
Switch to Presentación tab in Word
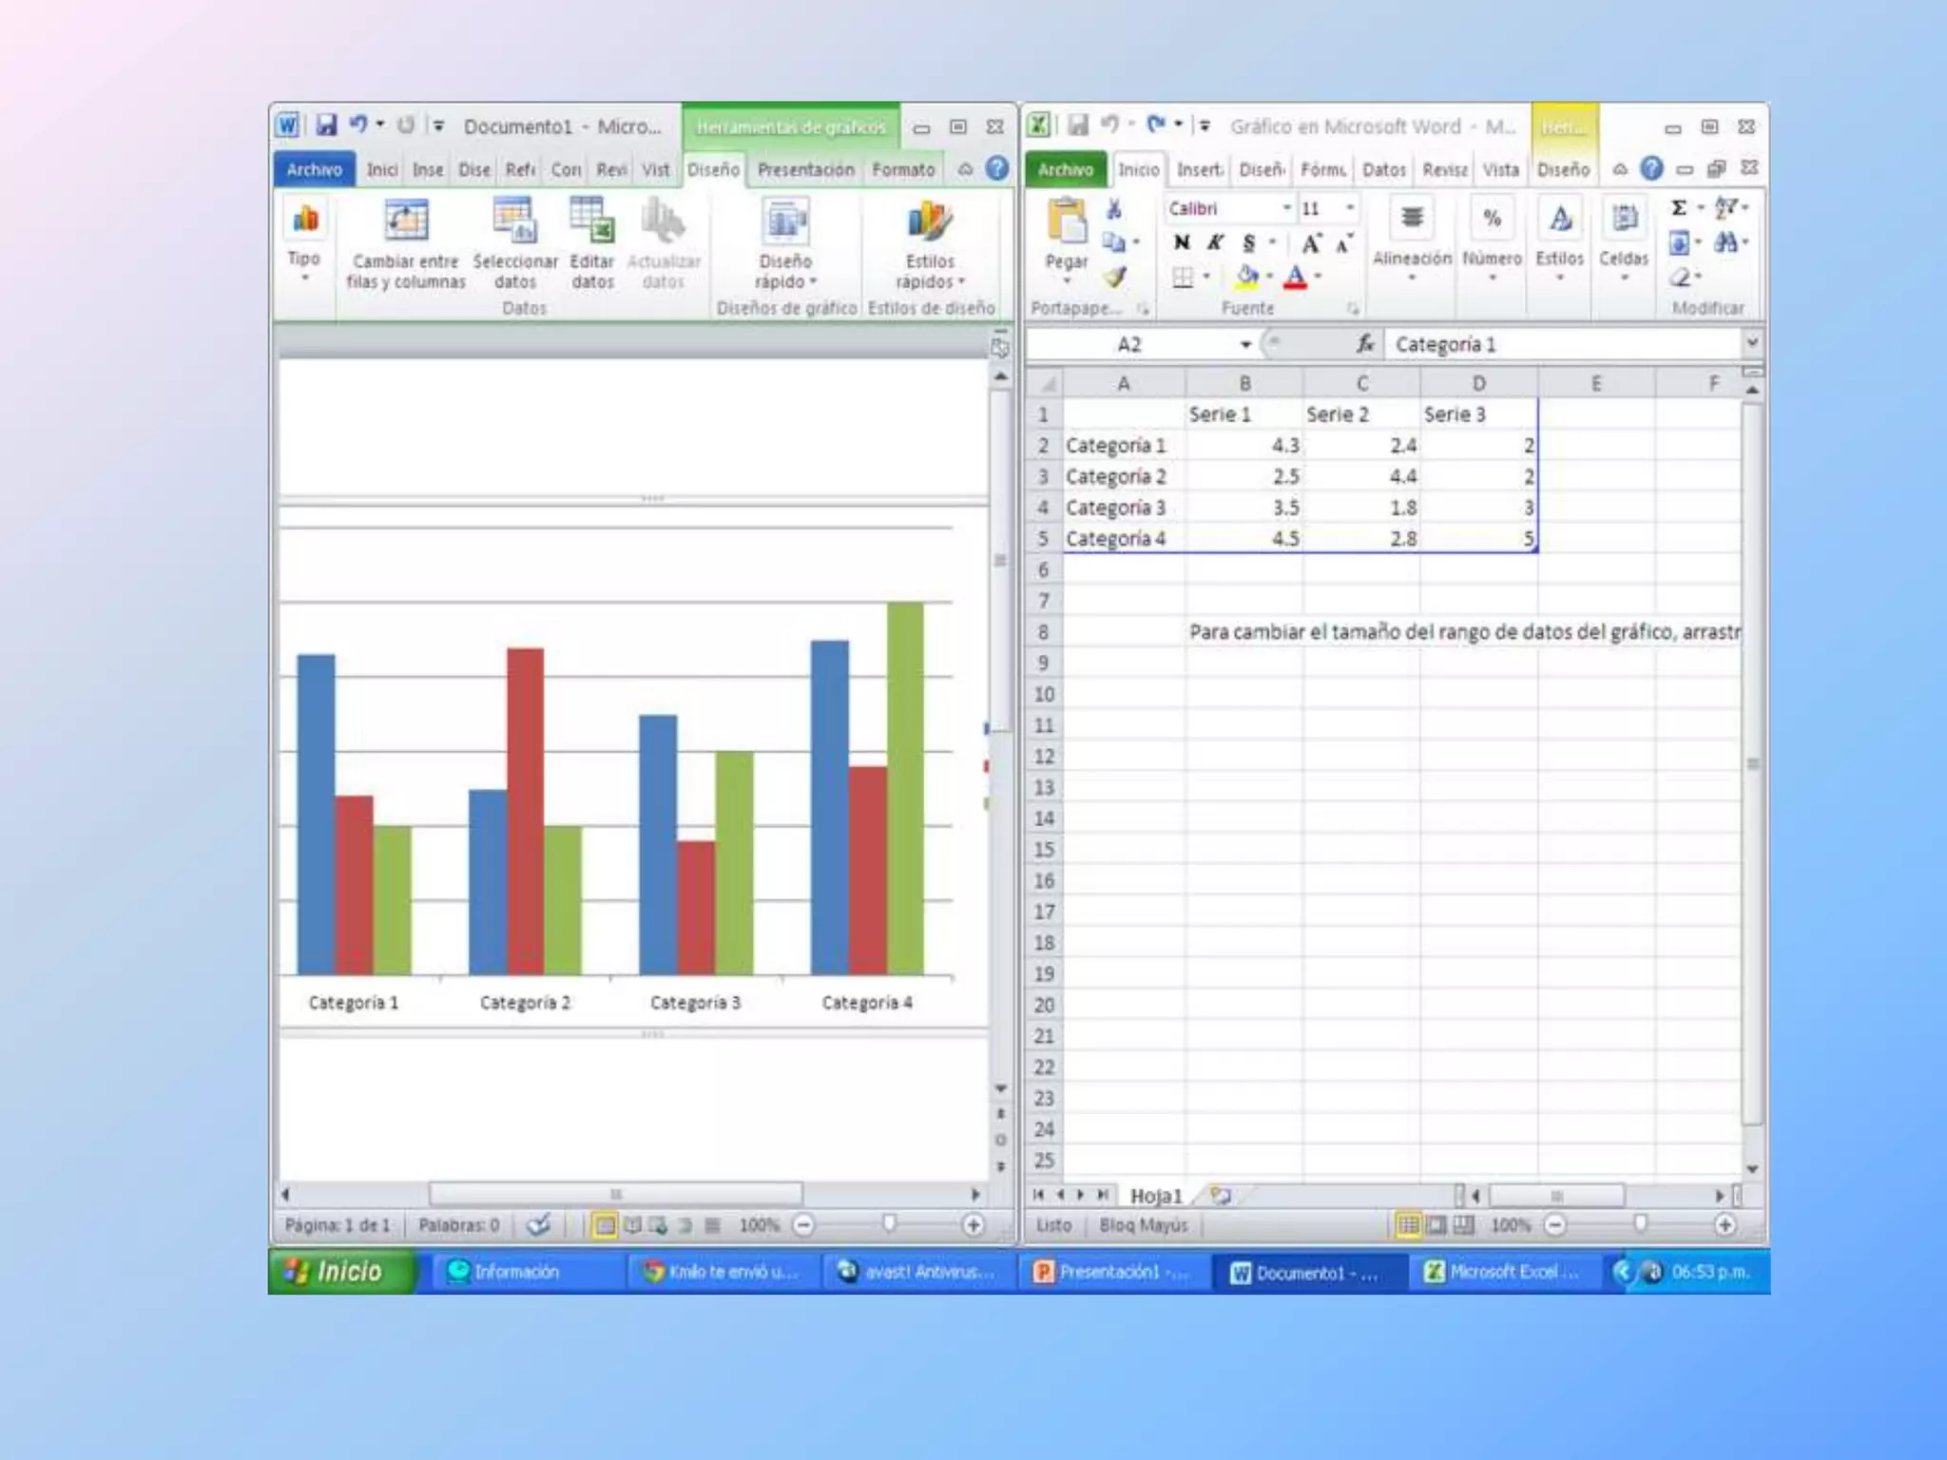pyautogui.click(x=805, y=170)
